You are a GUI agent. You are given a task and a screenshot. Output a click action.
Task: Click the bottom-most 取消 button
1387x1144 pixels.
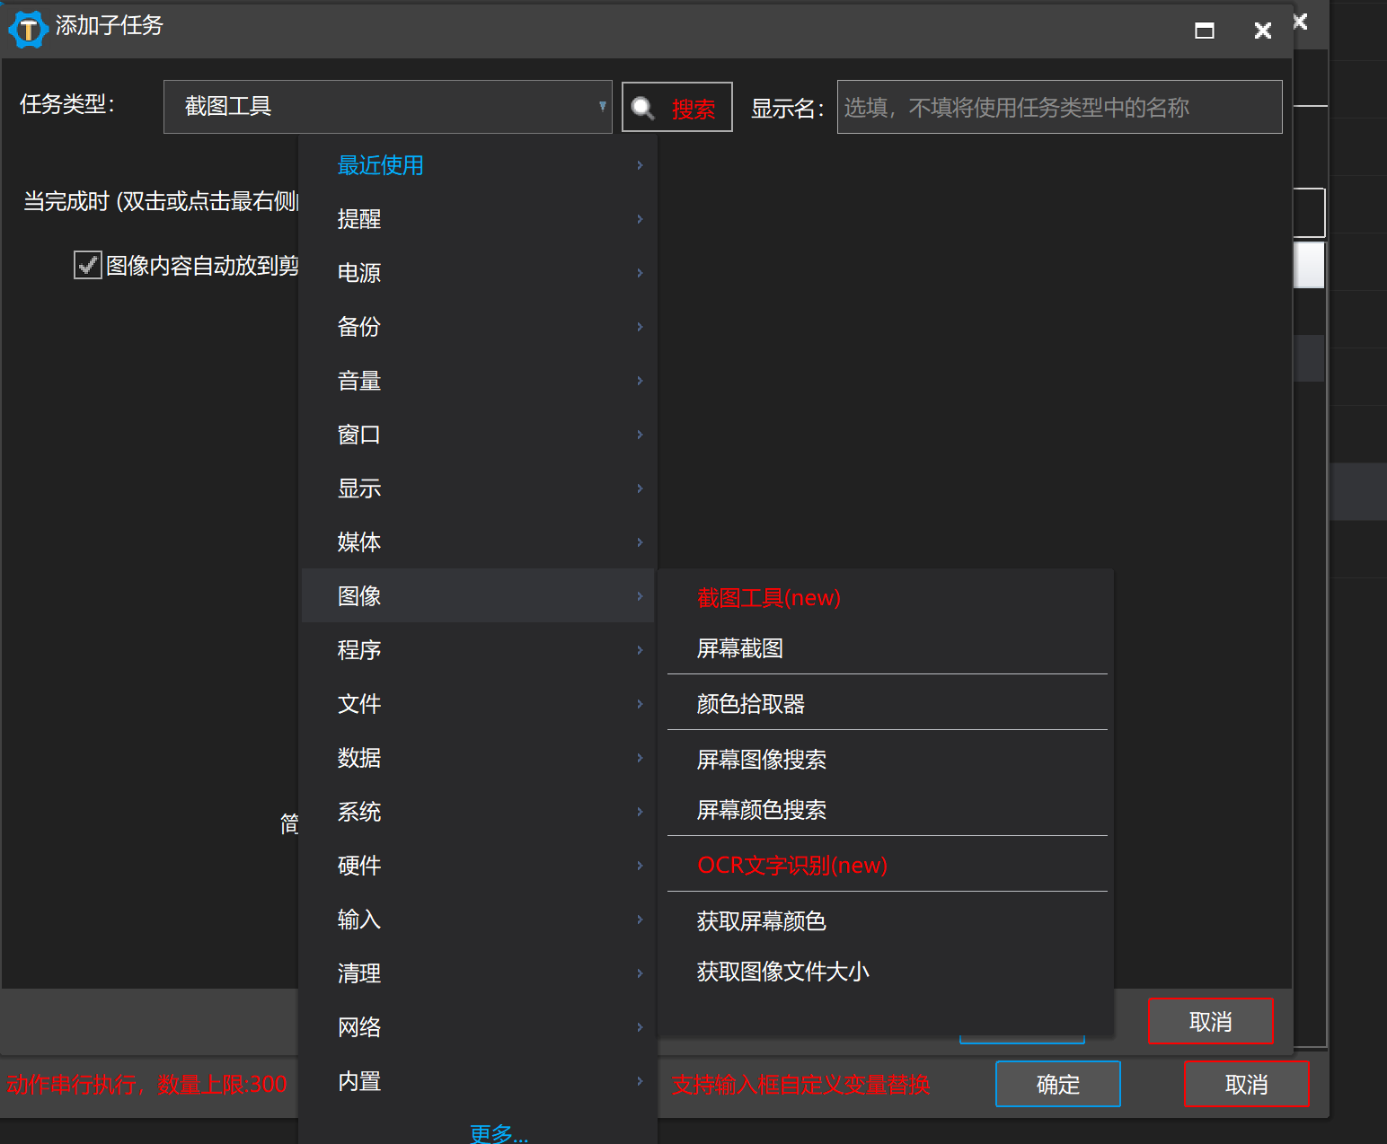(1246, 1084)
